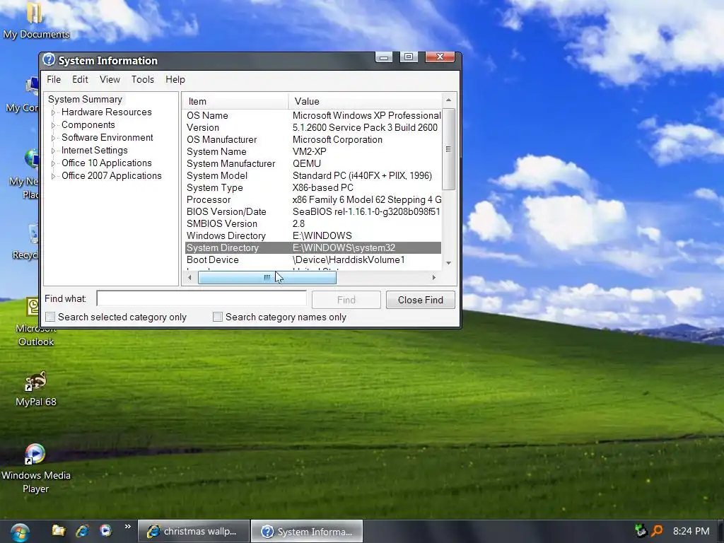Open the File menu
Image resolution: width=724 pixels, height=543 pixels.
point(54,79)
